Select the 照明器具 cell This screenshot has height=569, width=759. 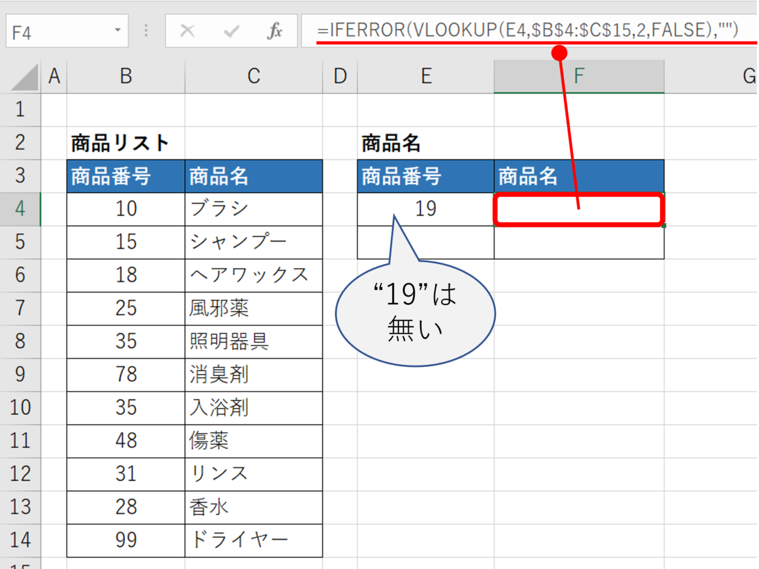pos(253,341)
